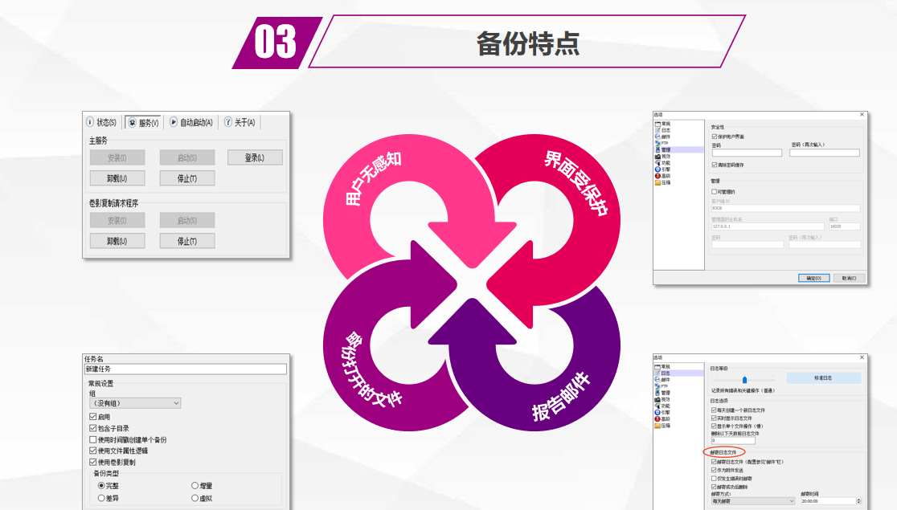Viewport: 897px width, 510px height.
Task: Click the 日志等级 slider handle
Action: (x=744, y=379)
